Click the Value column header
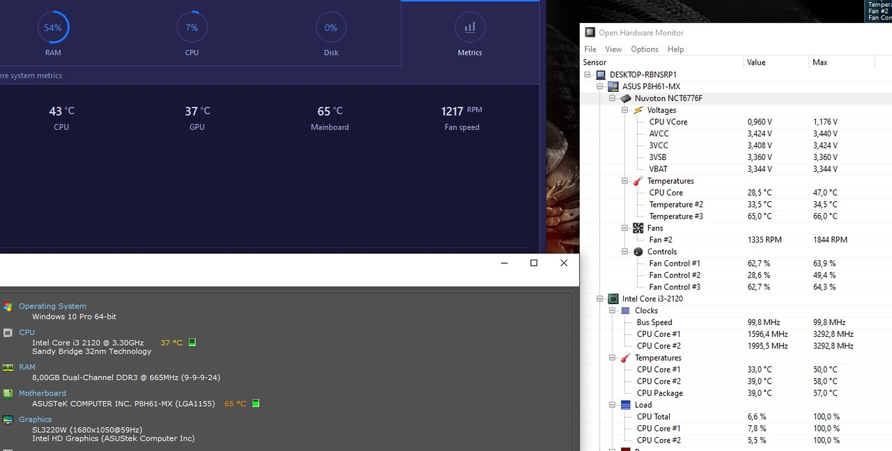Viewport: 892px width, 451px height. [776, 62]
